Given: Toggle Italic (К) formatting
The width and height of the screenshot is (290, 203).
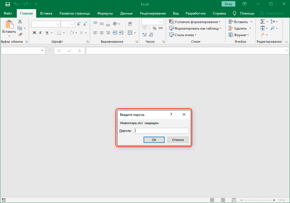Looking at the screenshot, I should coord(41,33).
